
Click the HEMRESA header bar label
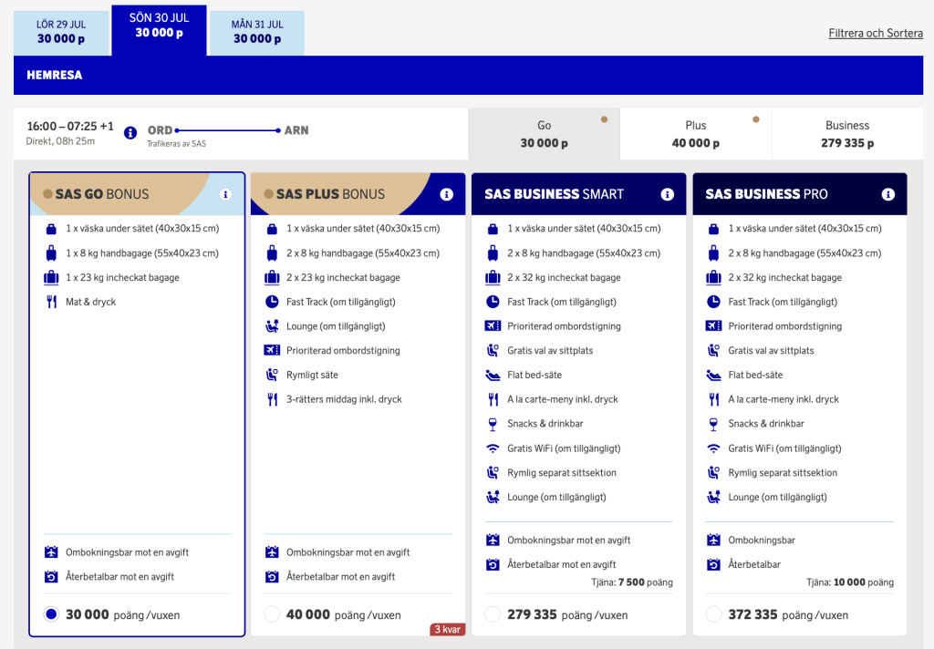coord(54,75)
